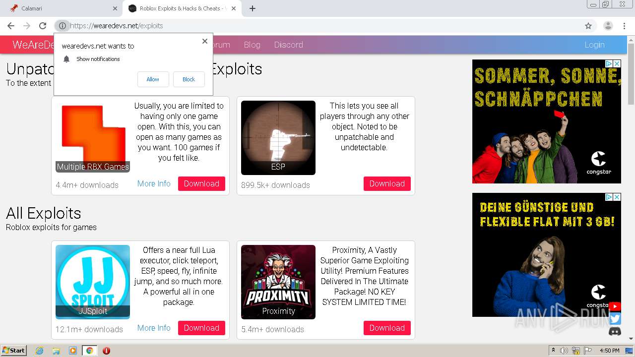Viewport: 635px width, 357px height.
Task: Open a new browser tab
Action: click(253, 8)
